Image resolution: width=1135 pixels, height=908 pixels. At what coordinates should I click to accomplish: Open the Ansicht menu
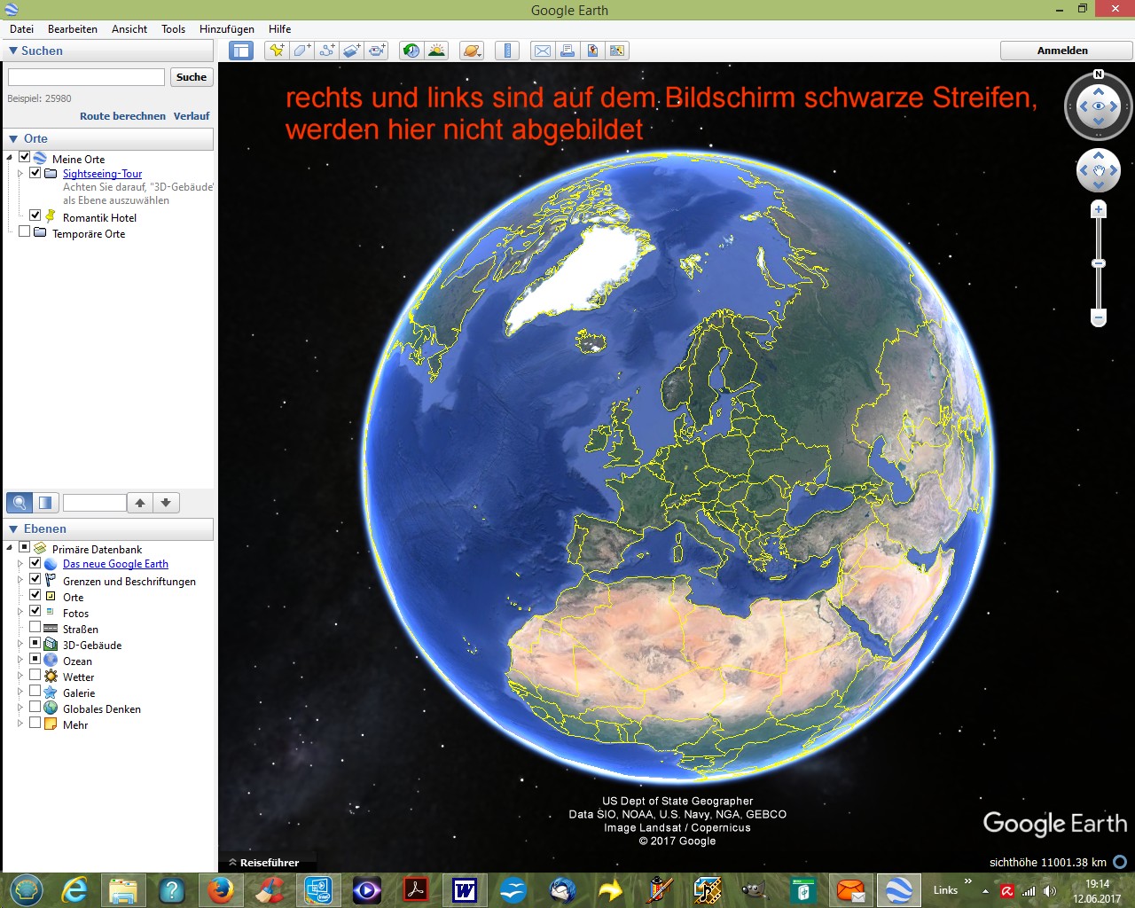[x=129, y=29]
